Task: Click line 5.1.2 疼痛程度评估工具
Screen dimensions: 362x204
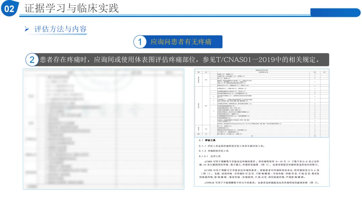Action: pos(214,151)
